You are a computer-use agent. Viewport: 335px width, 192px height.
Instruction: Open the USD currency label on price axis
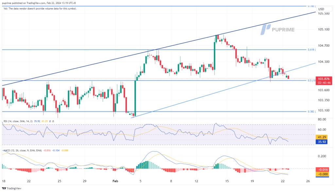pos(321,9)
